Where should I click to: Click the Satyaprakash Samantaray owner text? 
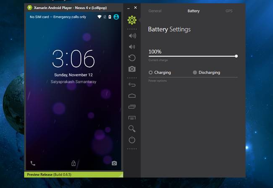coord(73,82)
